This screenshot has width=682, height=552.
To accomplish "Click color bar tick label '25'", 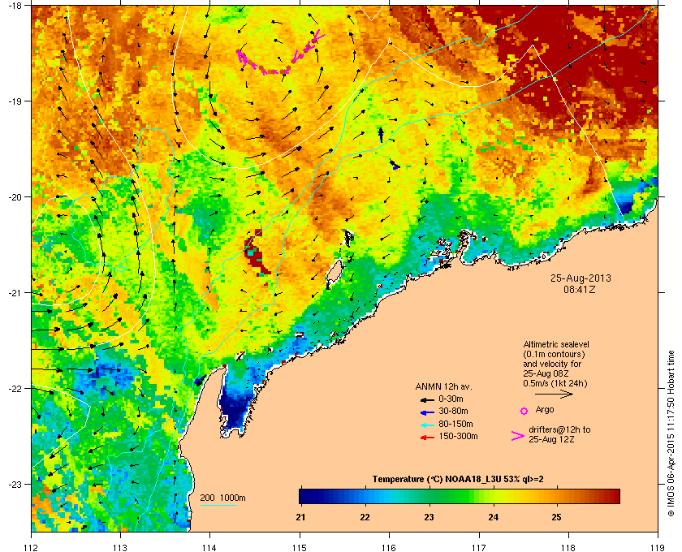I will [x=556, y=518].
